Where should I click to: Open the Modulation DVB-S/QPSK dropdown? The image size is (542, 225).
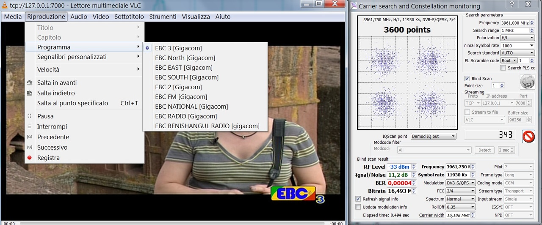(x=461, y=183)
